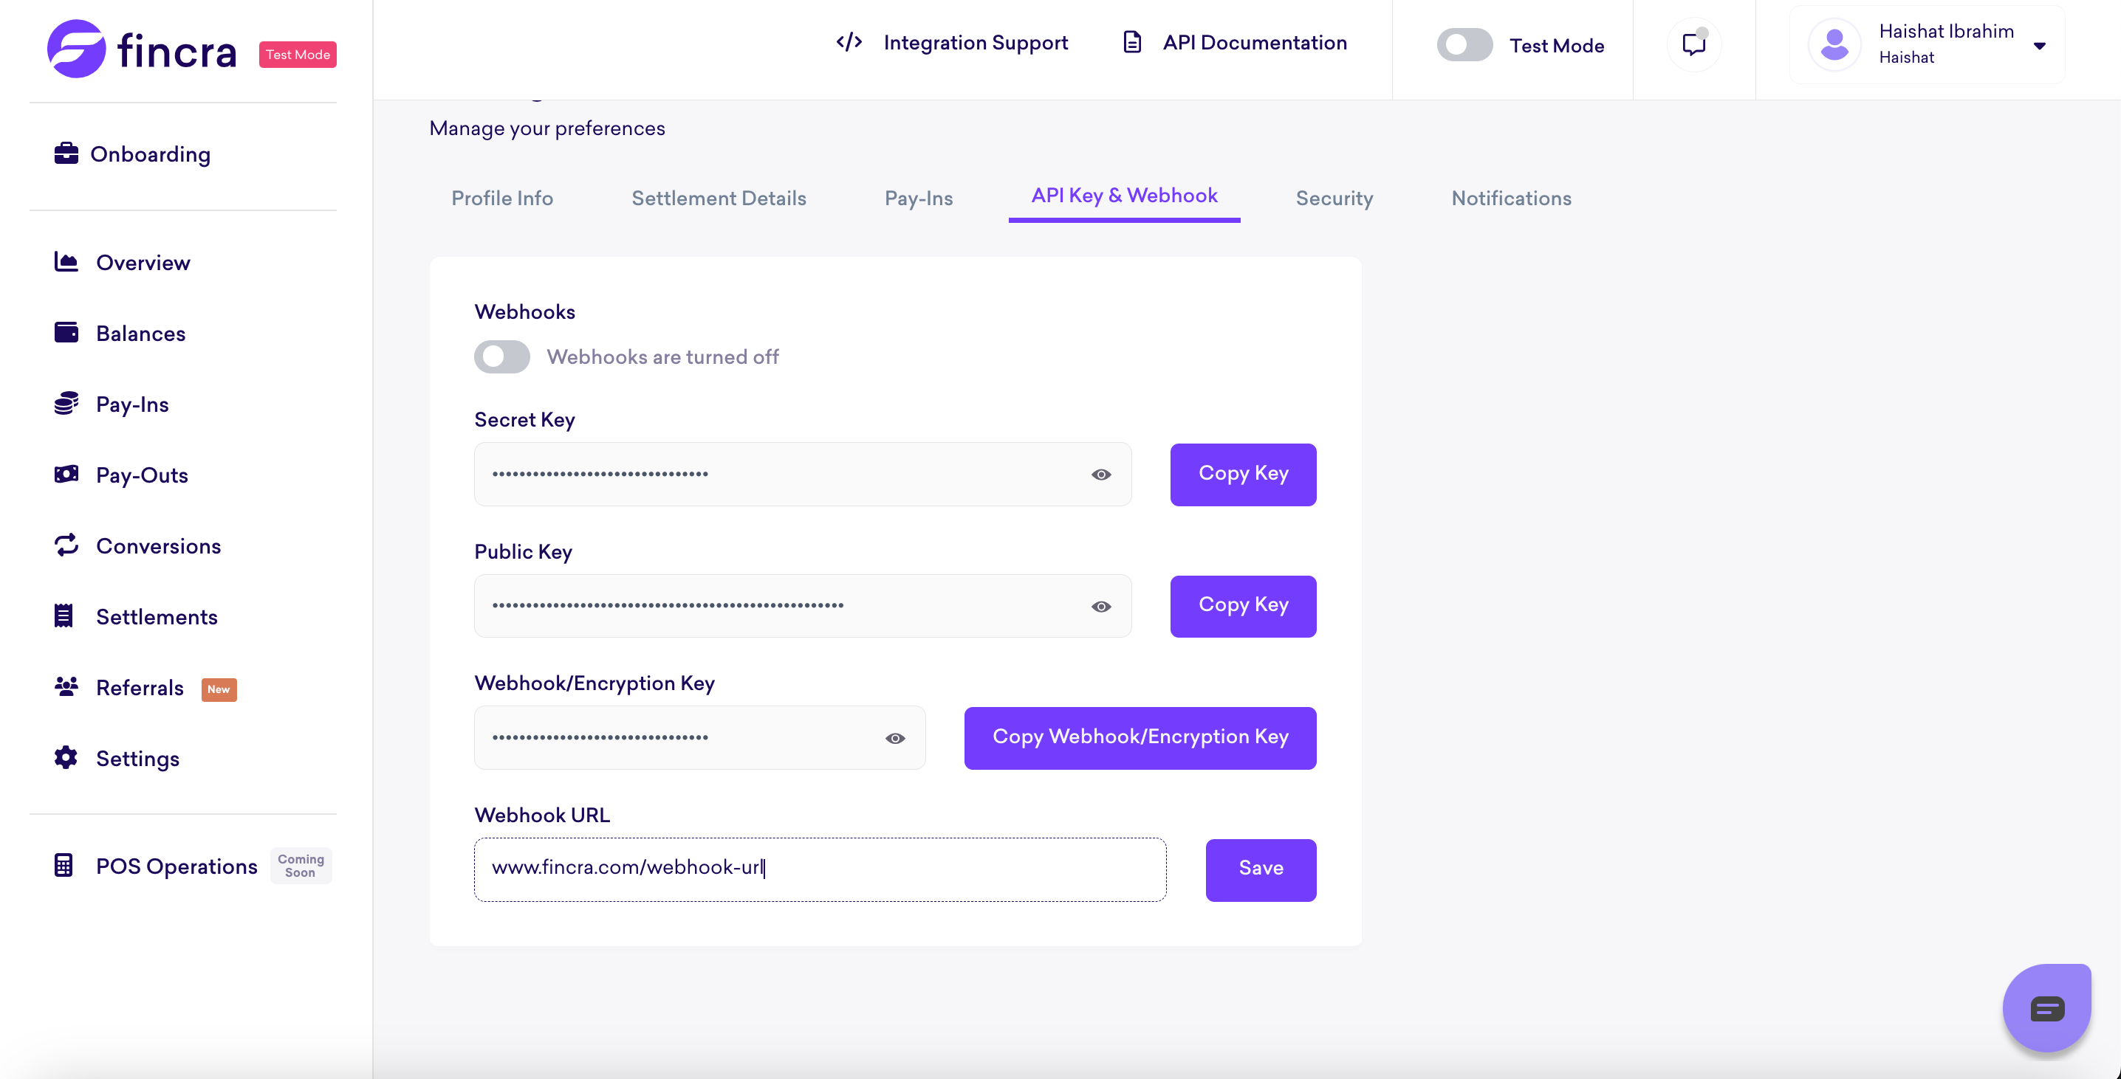Click the Conversions arrows icon
Viewport: 2121px width, 1079px height.
66,545
